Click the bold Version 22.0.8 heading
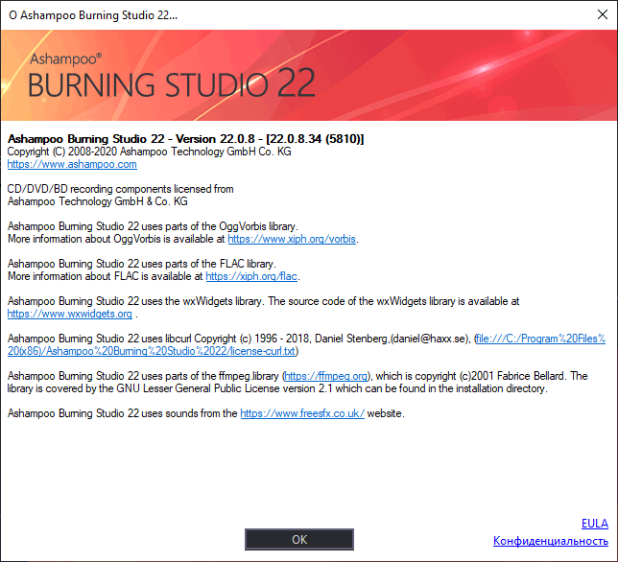 [x=185, y=139]
